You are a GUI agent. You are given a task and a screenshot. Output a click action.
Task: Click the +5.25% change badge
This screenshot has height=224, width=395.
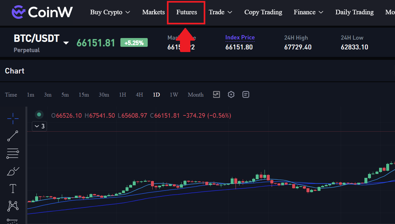tap(134, 43)
